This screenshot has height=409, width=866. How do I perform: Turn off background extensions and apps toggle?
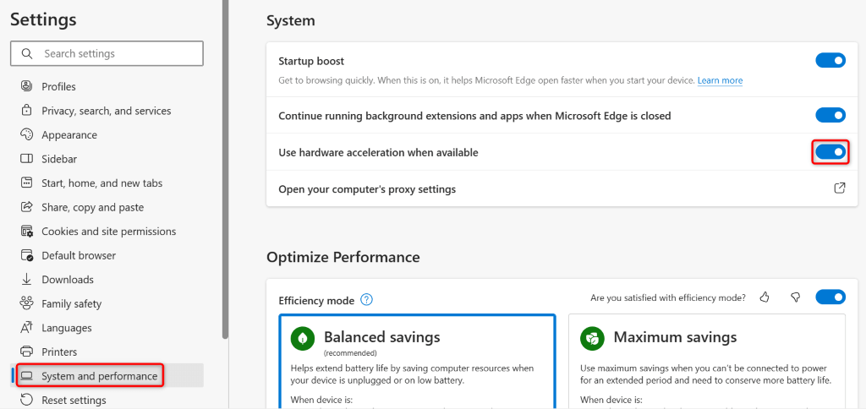pos(830,115)
